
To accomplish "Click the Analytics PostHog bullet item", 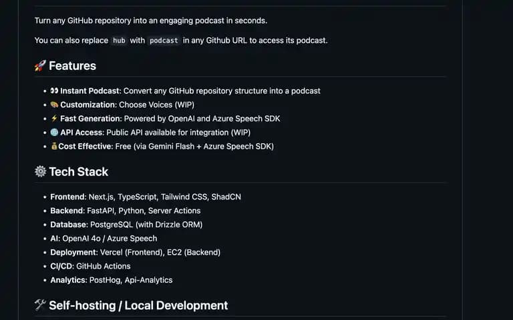I will [x=112, y=280].
